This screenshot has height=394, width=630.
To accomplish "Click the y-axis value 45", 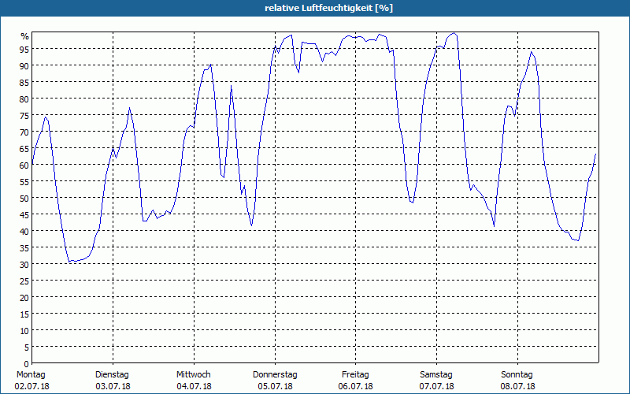I will click(x=24, y=215).
